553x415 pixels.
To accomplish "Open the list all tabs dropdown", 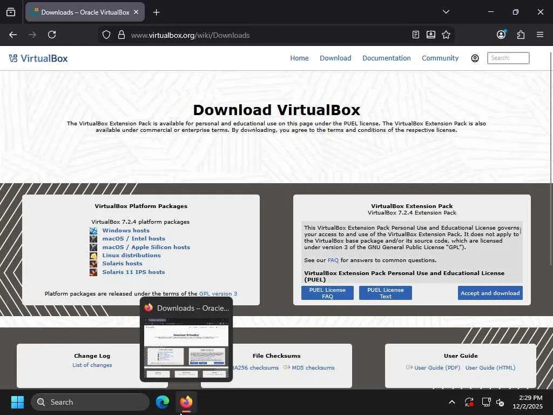I will click(x=446, y=12).
